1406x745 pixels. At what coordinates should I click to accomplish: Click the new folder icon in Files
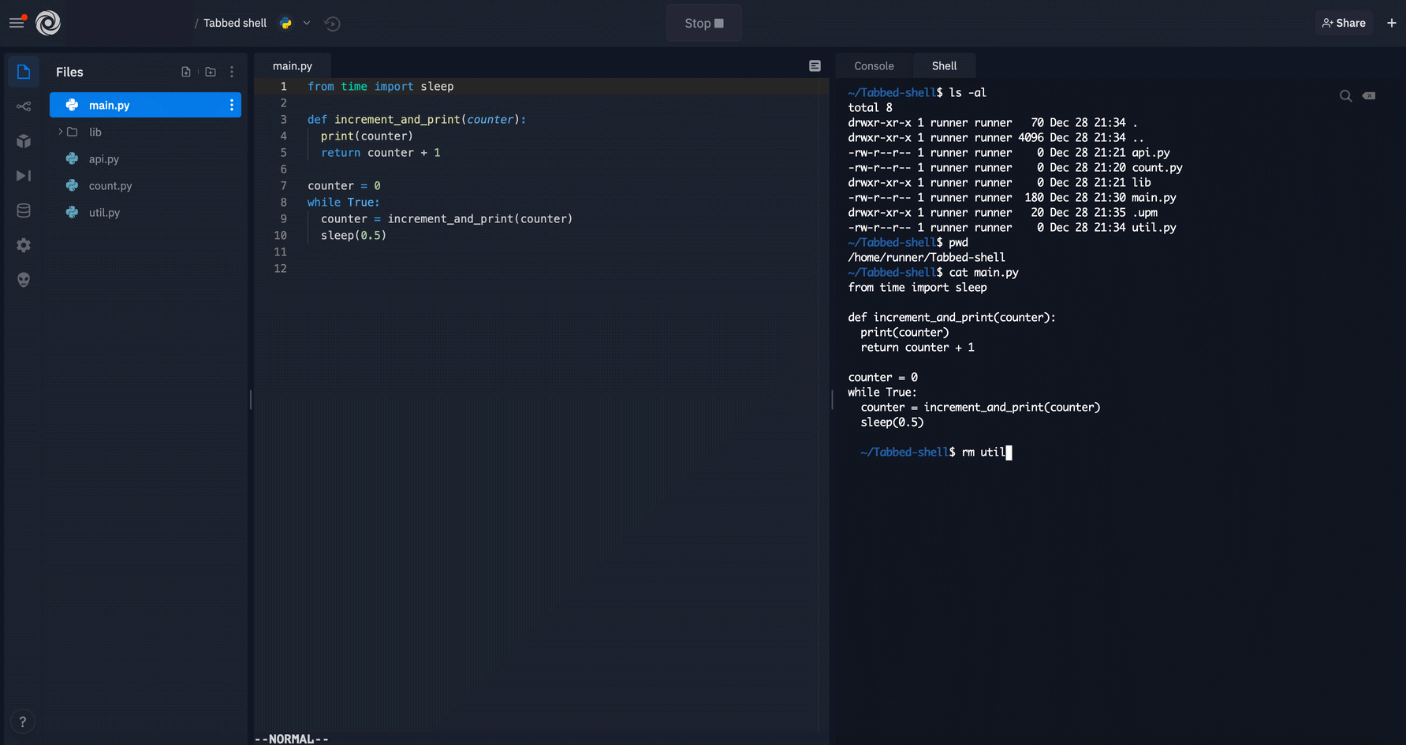[211, 72]
